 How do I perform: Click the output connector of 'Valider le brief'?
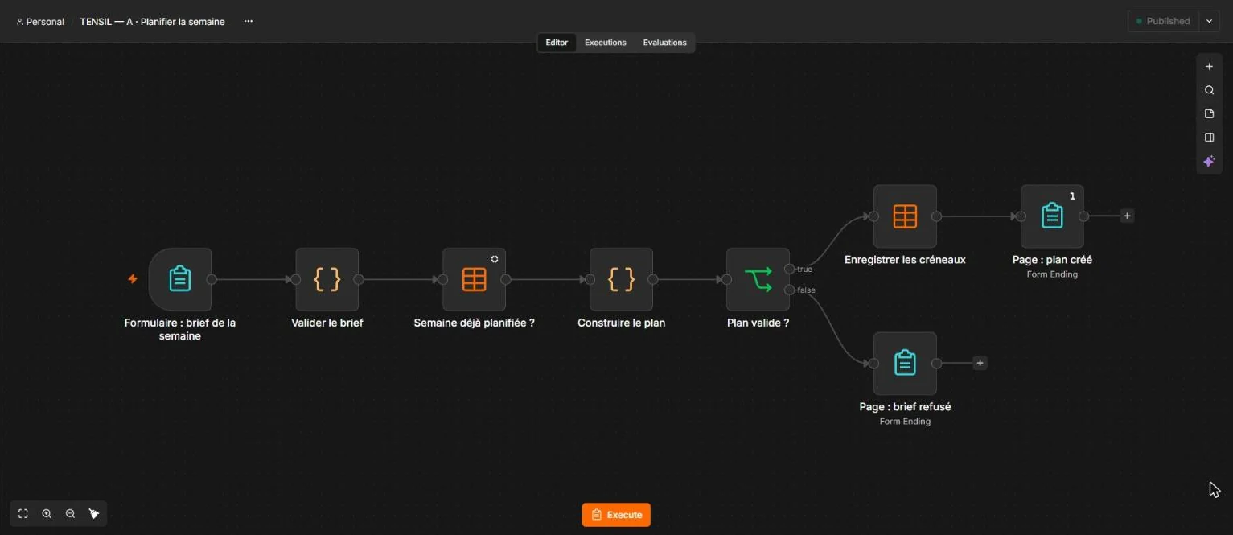[359, 279]
